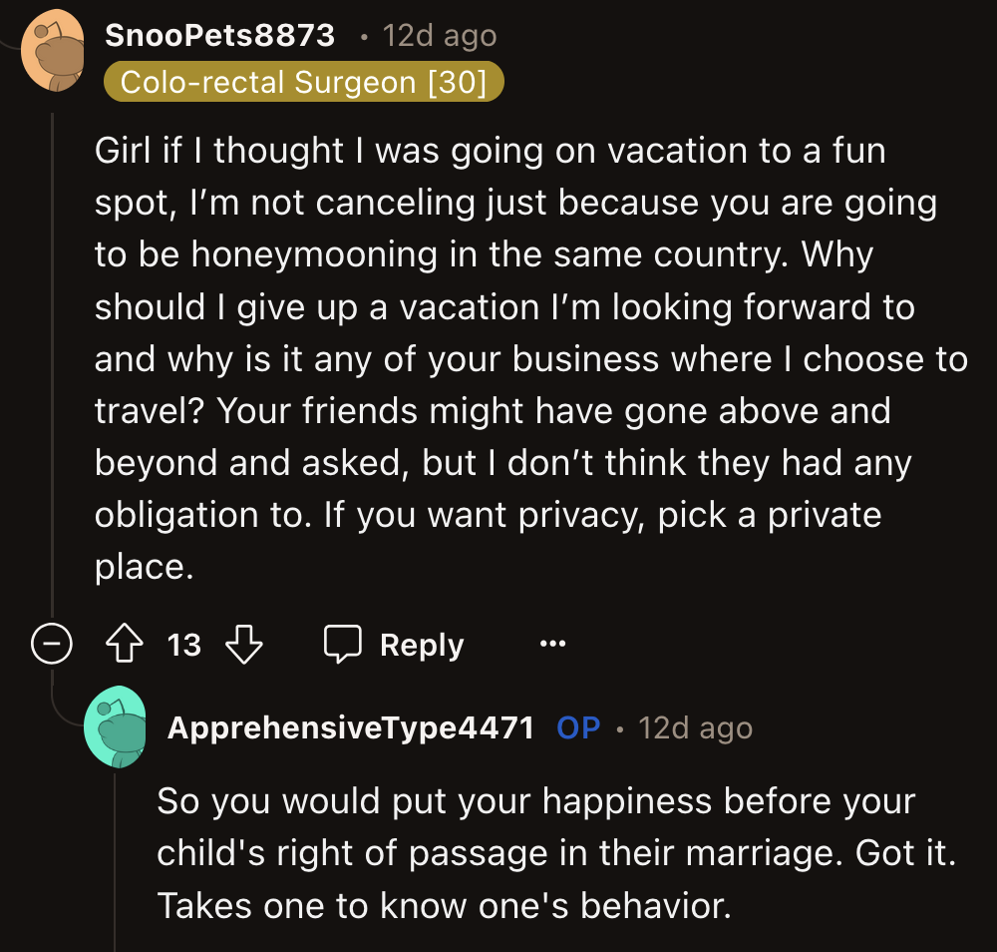Screen dimensions: 997x952
Task: Select the Colo-rectal Surgeon flair tag
Action: (303, 82)
